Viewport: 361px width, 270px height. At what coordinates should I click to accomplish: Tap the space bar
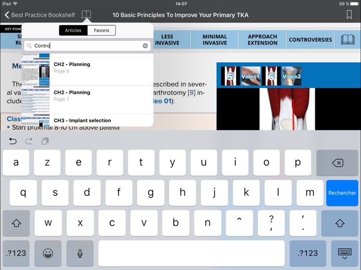tap(192, 253)
